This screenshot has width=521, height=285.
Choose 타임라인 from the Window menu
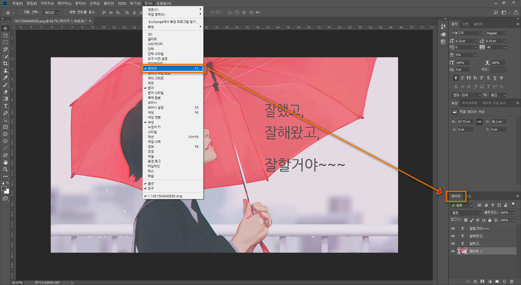[x=173, y=166]
